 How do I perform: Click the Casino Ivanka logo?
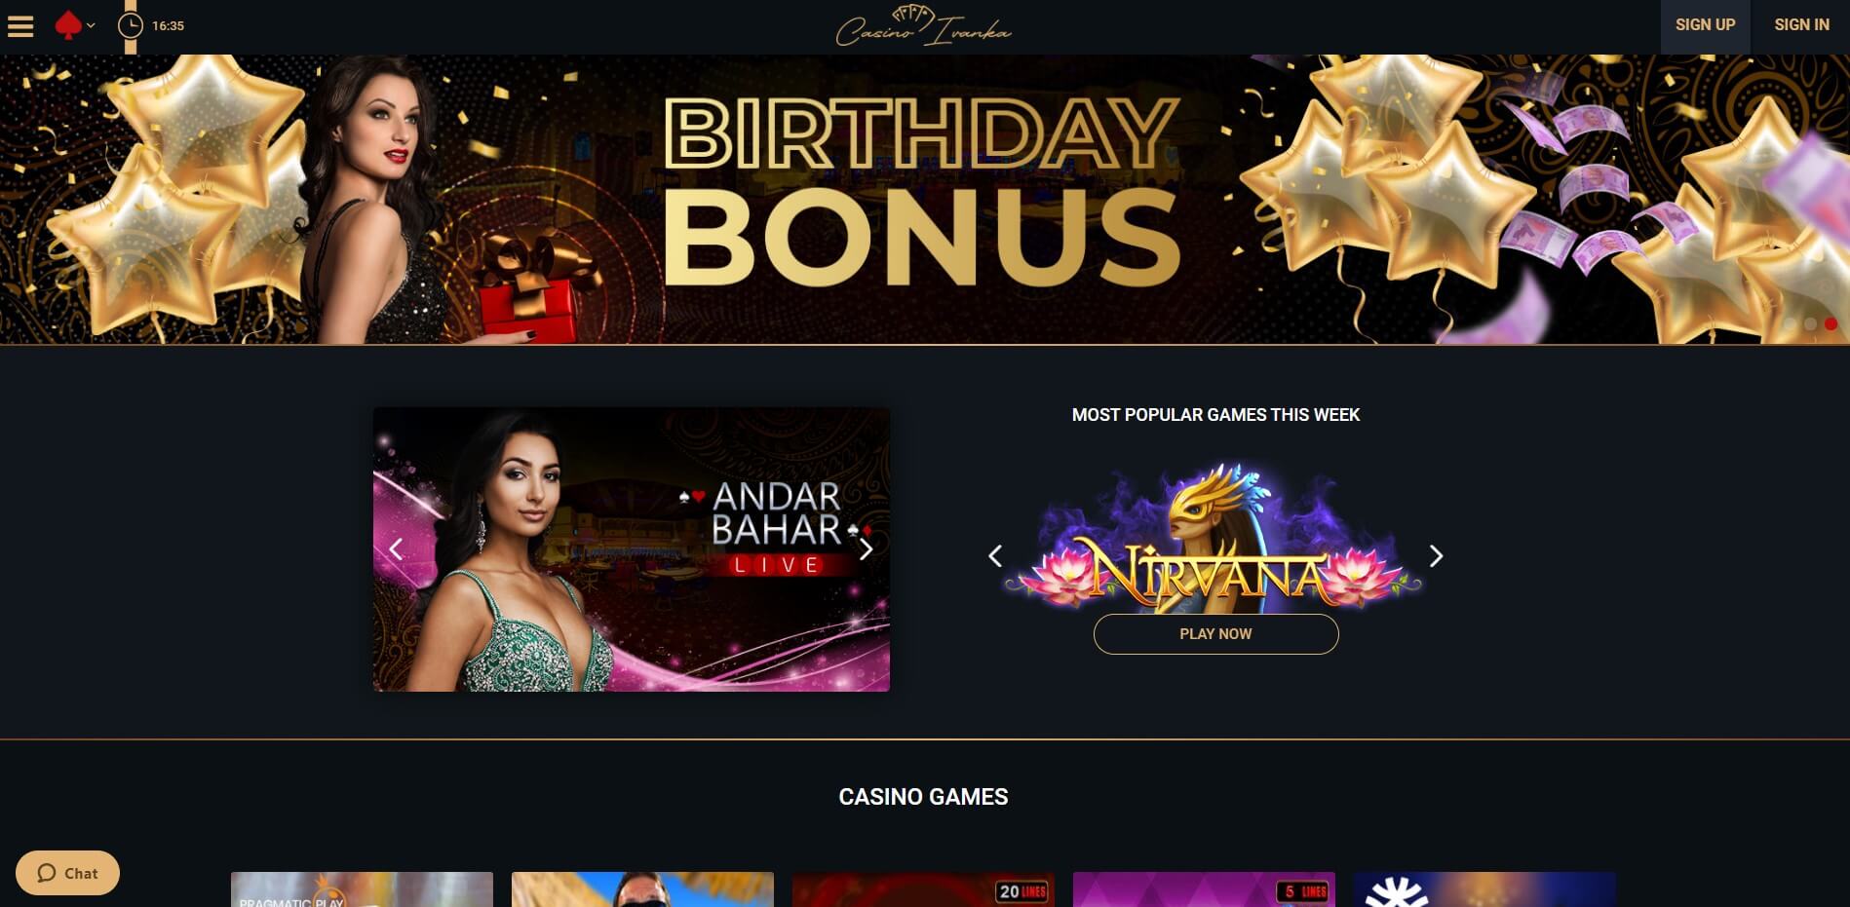click(x=923, y=26)
